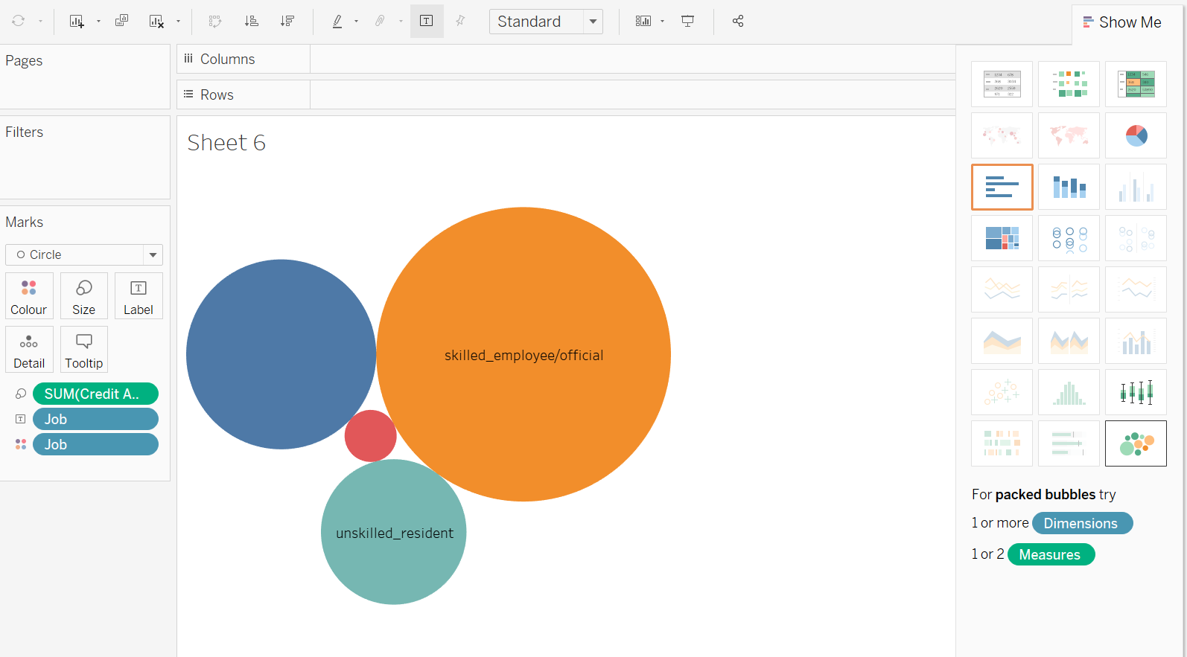The image size is (1187, 657).
Task: Choose pie chart in Show Me
Action: [x=1136, y=135]
